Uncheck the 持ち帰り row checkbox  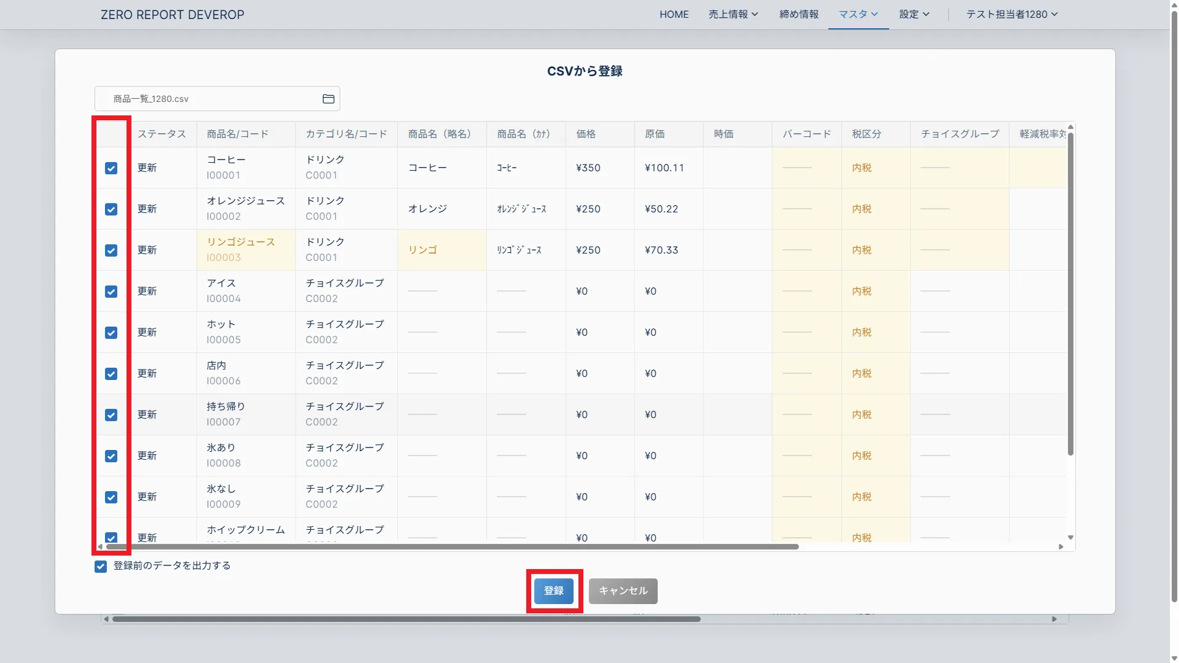point(111,415)
